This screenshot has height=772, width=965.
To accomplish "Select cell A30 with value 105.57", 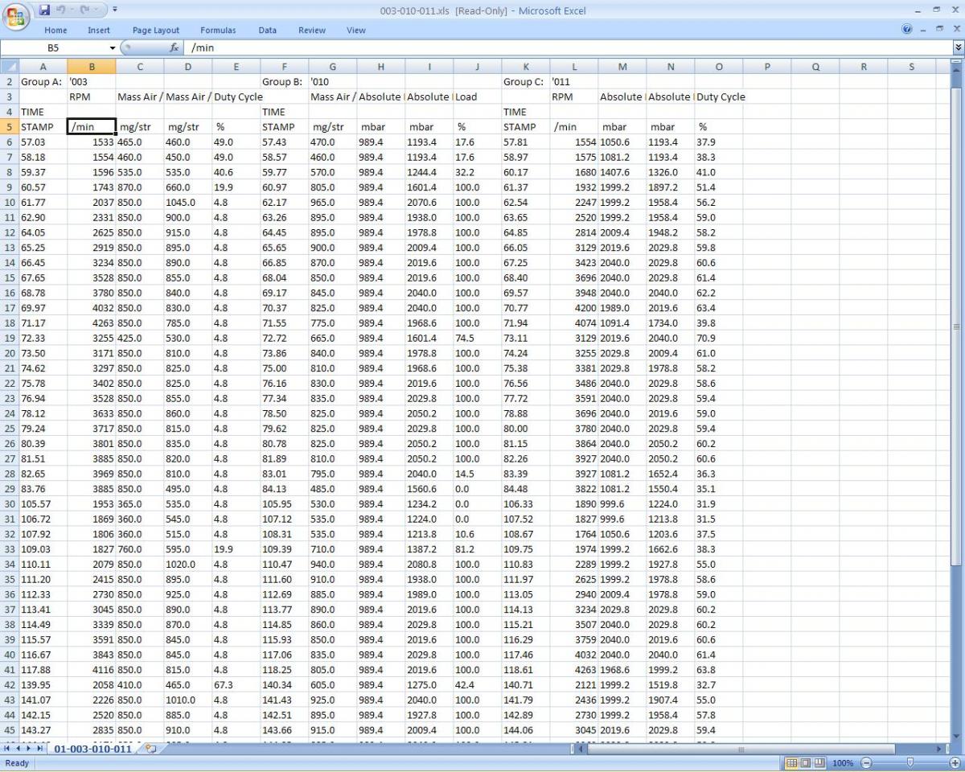I will click(43, 504).
